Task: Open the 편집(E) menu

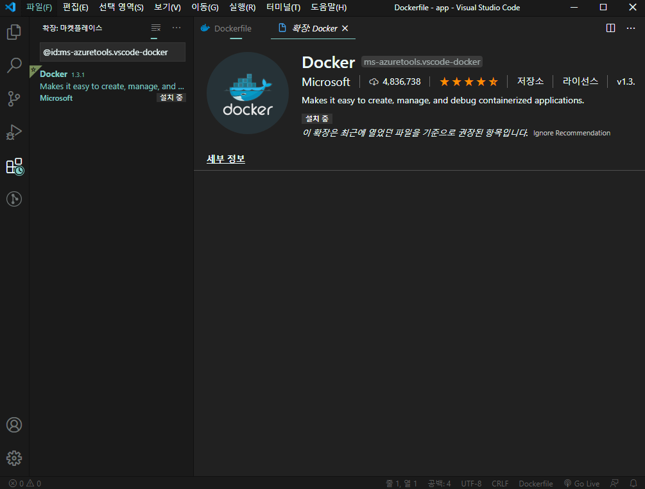Action: [75, 8]
